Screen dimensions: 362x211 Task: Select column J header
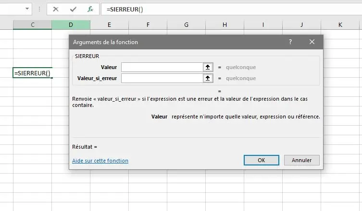coord(301,24)
